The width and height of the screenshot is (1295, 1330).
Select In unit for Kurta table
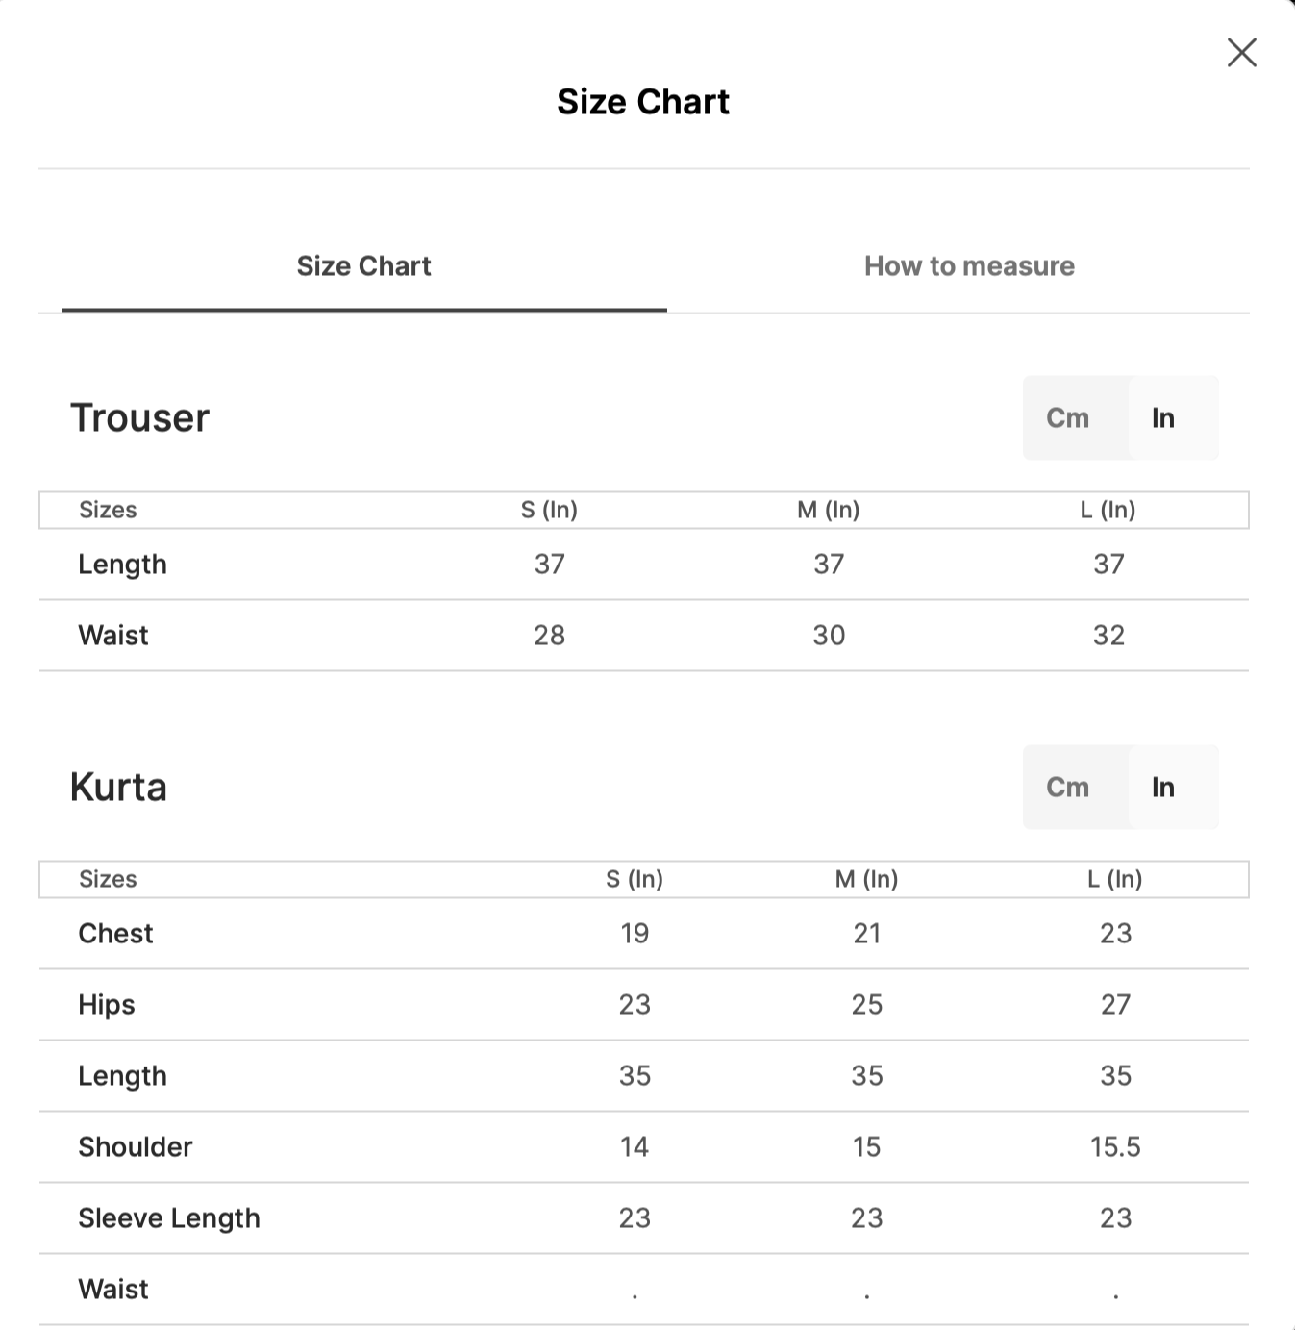1163,788
